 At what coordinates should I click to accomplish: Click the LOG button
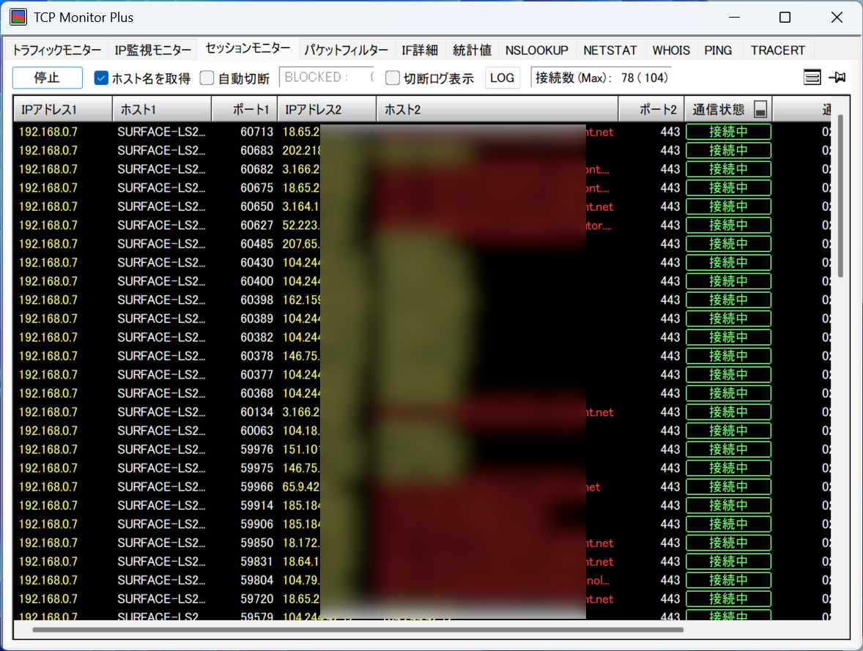pyautogui.click(x=502, y=78)
